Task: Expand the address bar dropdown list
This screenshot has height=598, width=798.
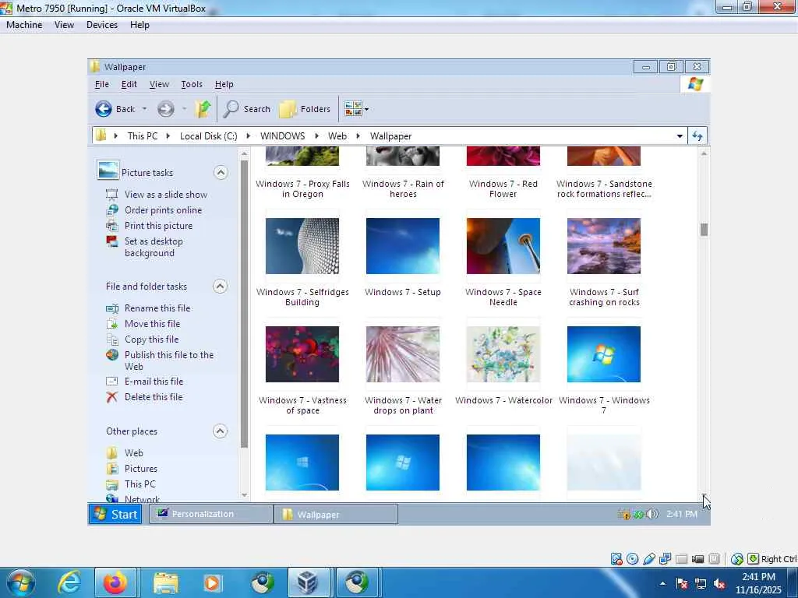Action: click(680, 136)
